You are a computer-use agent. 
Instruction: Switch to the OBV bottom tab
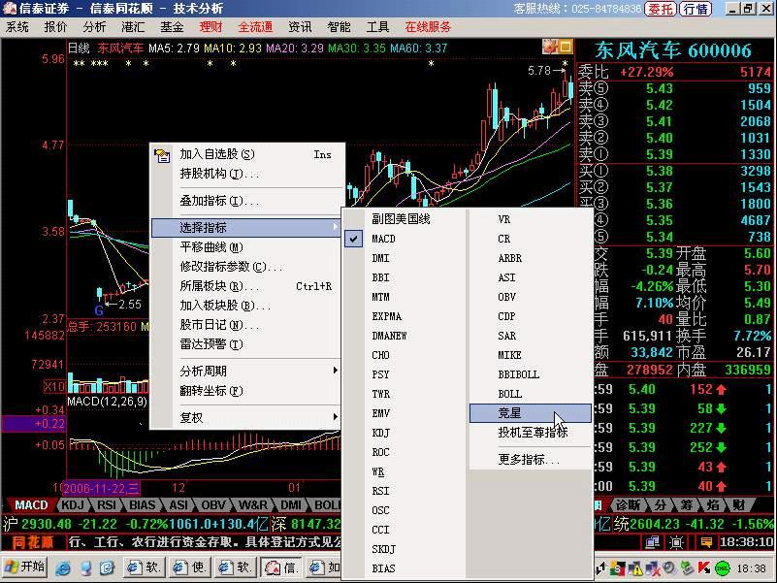213,505
